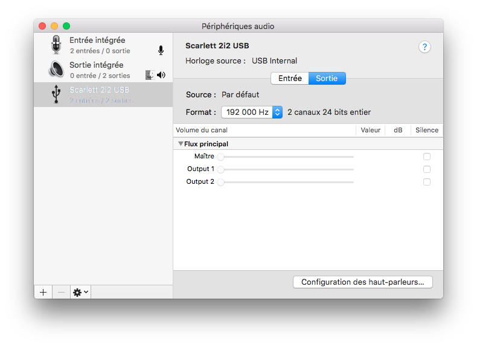The height and width of the screenshot is (347, 477).
Task: Switch to the Entrée tab
Action: [290, 79]
